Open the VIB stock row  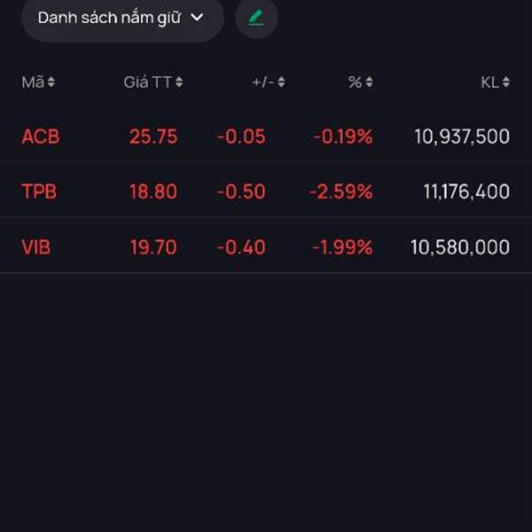[x=266, y=246]
